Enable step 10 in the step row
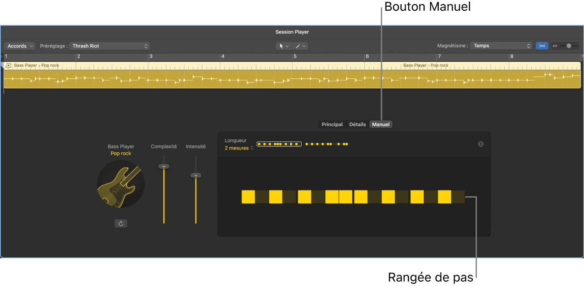The image size is (584, 287). (x=374, y=197)
